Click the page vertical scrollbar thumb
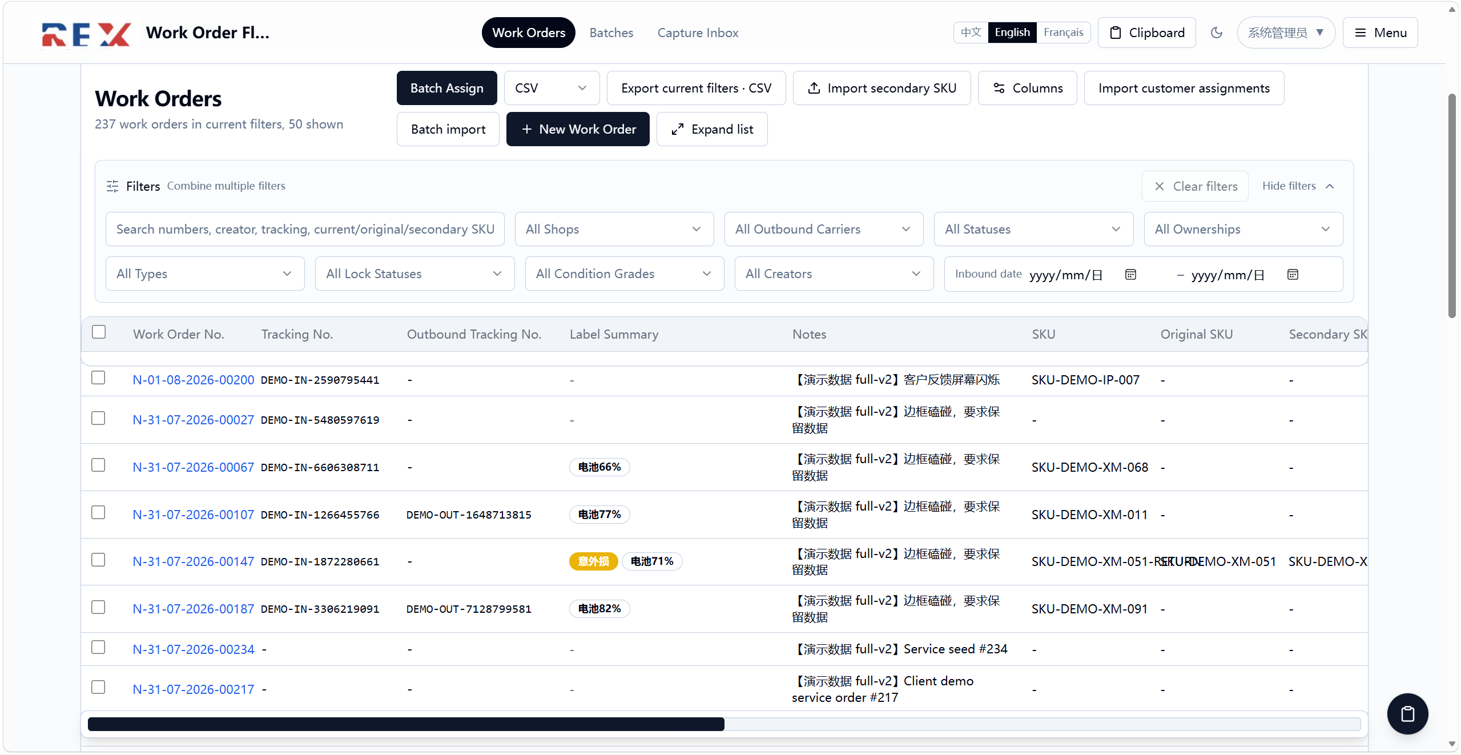The image size is (1461, 755). 1451,206
